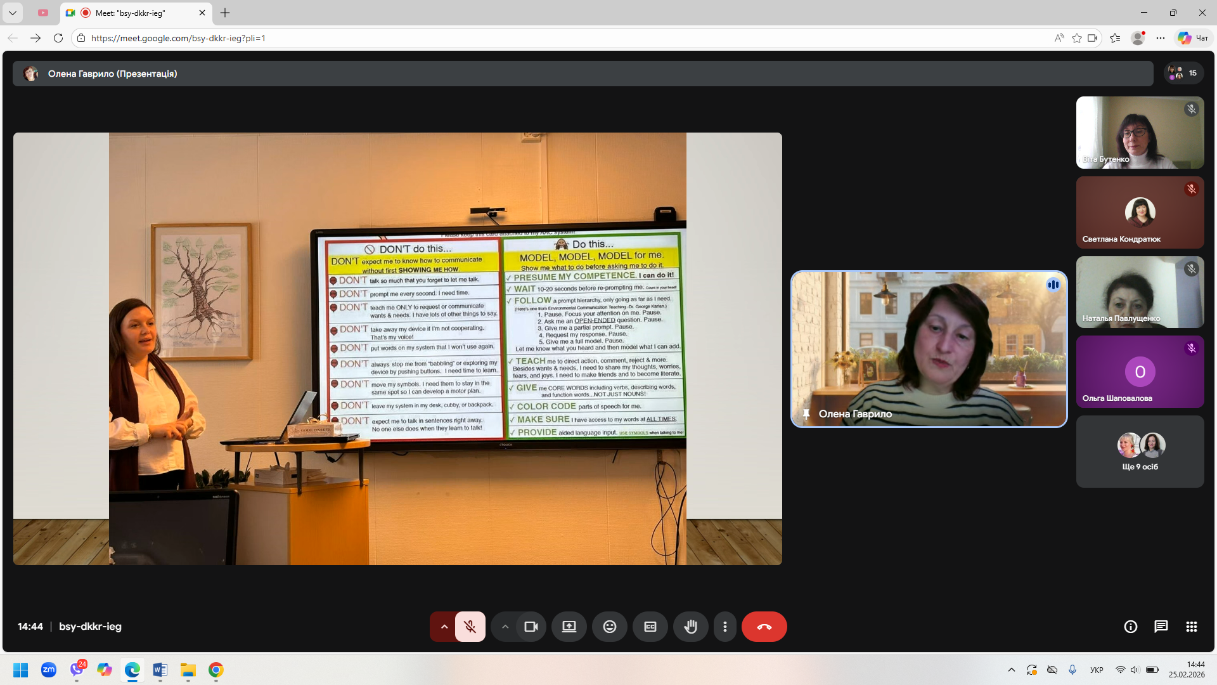Open more options three-dot menu
Screen dimensions: 1217x685
click(724, 627)
